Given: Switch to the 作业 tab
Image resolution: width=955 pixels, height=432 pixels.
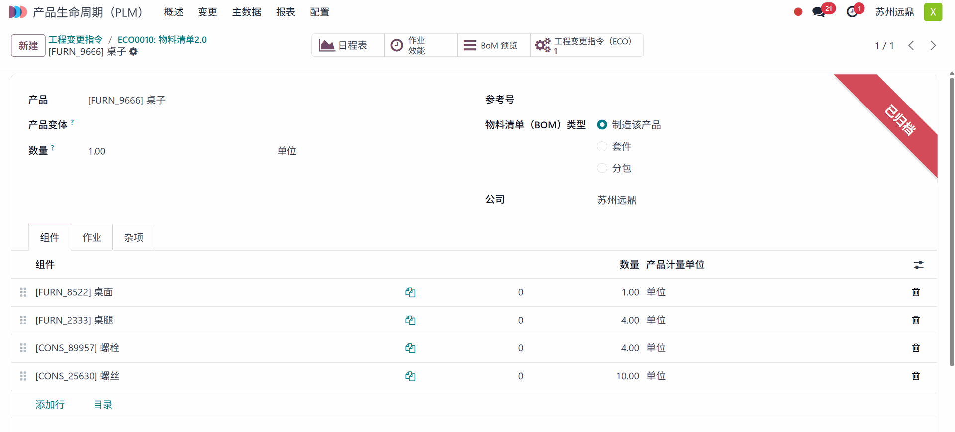Looking at the screenshot, I should [x=92, y=237].
